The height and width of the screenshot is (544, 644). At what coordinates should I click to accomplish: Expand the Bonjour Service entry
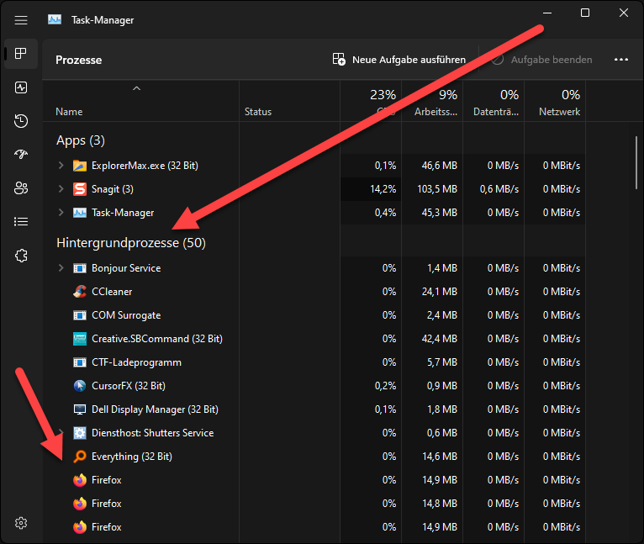61,268
